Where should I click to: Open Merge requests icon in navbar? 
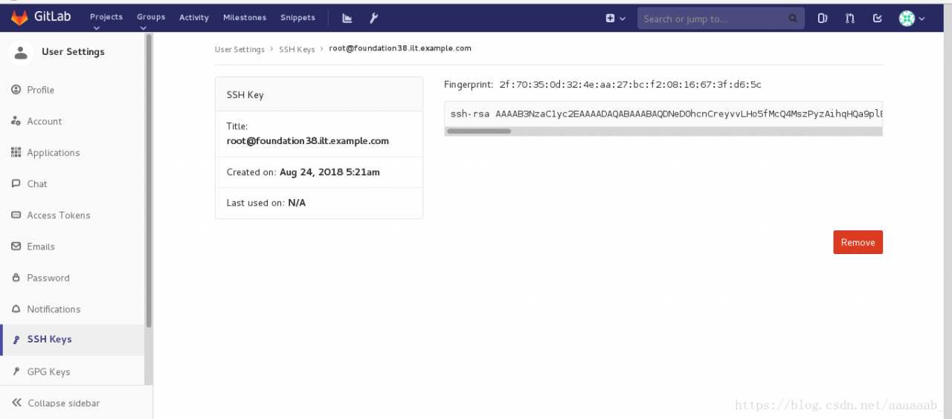pos(850,19)
